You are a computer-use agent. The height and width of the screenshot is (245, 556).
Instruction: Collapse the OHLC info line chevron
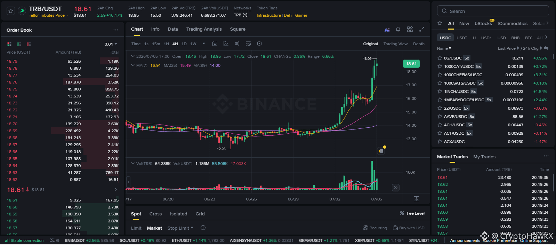click(133, 56)
